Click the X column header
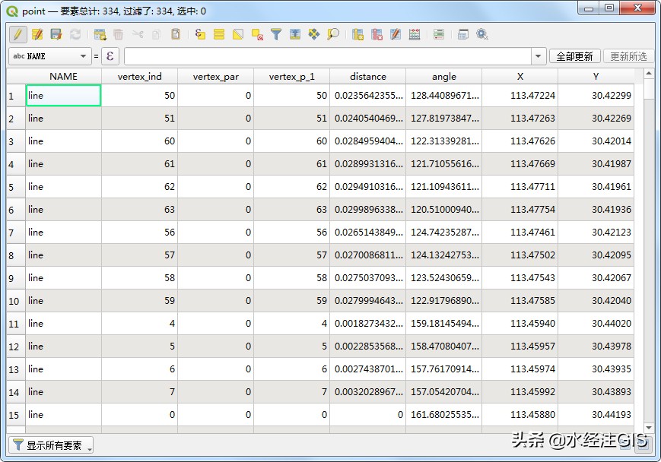 tap(520, 76)
